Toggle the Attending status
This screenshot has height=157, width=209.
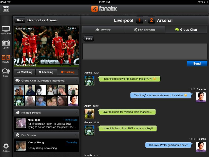coord(46,72)
